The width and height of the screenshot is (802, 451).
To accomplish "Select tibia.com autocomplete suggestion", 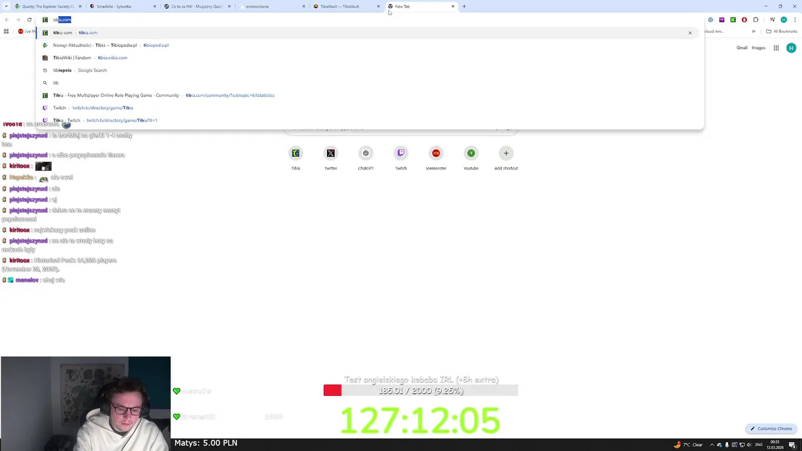I will click(368, 33).
